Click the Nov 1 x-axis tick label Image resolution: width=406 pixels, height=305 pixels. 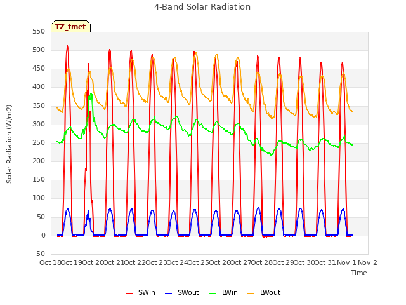point(346,262)
